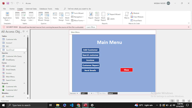Start the Report Wizard
This screenshot has width=192, height=108.
tap(114, 14)
